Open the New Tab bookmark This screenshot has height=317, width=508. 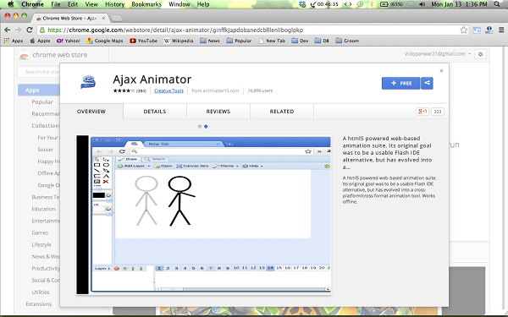click(x=272, y=41)
